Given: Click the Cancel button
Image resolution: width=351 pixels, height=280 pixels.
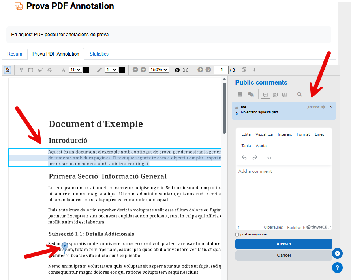Looking at the screenshot, I should [x=283, y=255].
